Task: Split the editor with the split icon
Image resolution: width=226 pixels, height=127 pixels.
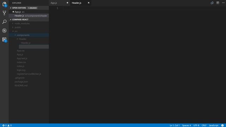Action: (218, 3)
